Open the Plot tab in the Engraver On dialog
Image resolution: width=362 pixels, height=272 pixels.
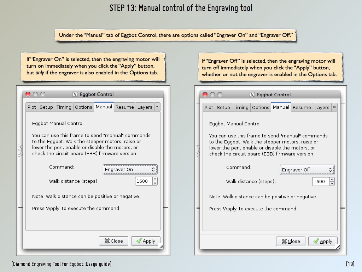tap(31, 107)
